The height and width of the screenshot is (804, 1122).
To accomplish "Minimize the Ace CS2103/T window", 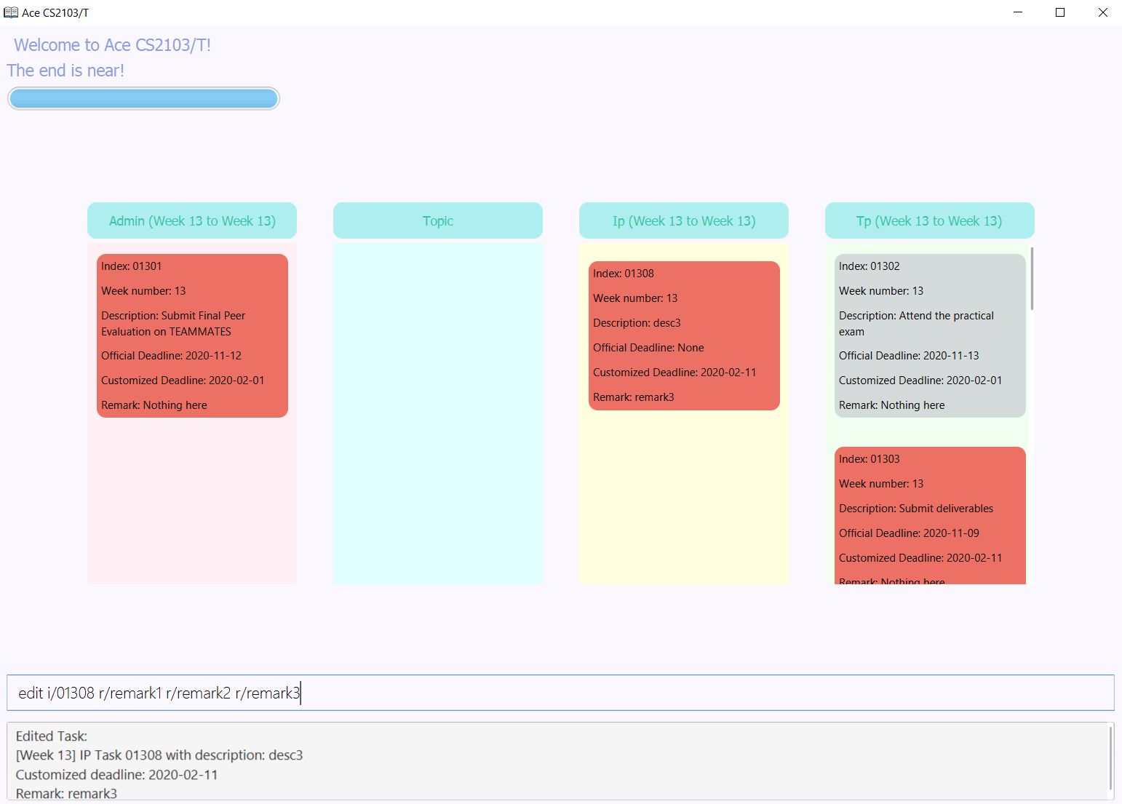I will (1018, 12).
